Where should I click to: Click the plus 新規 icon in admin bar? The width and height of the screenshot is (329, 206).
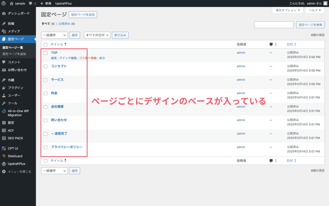tap(42, 3)
